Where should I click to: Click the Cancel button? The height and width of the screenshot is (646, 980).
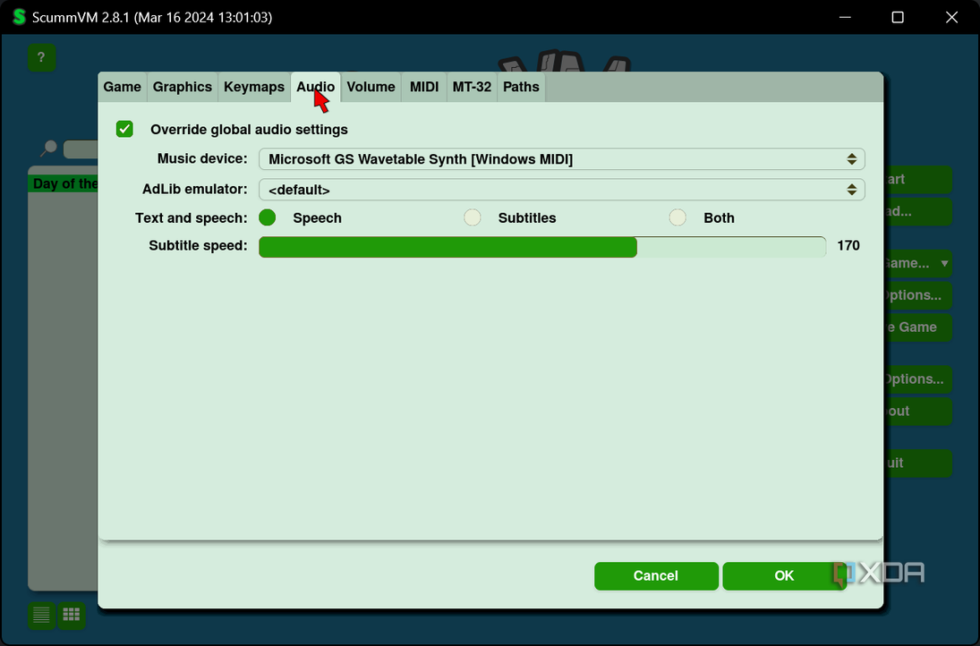(x=656, y=575)
